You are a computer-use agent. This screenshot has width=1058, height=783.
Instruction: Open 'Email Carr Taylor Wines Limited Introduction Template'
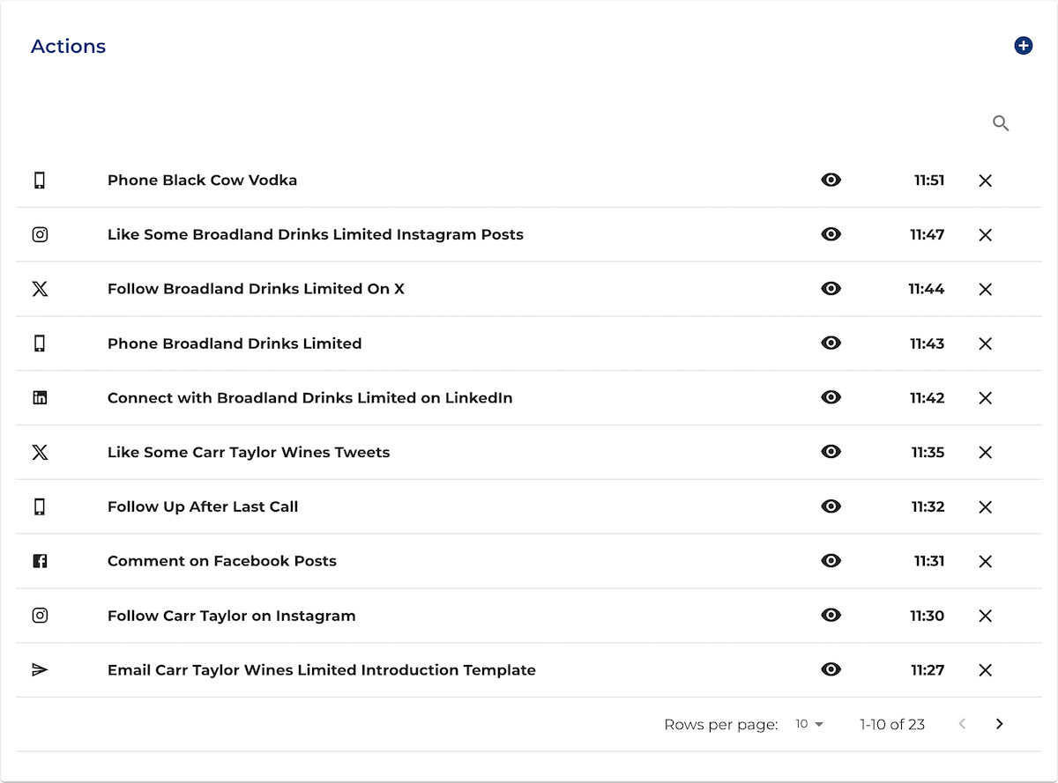tap(322, 670)
